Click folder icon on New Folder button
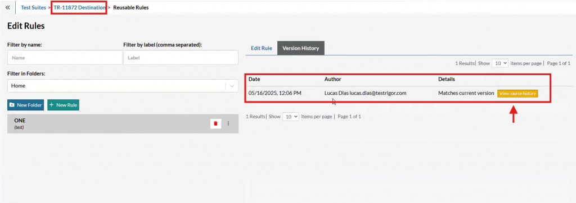This screenshot has width=576, height=203. [x=12, y=105]
